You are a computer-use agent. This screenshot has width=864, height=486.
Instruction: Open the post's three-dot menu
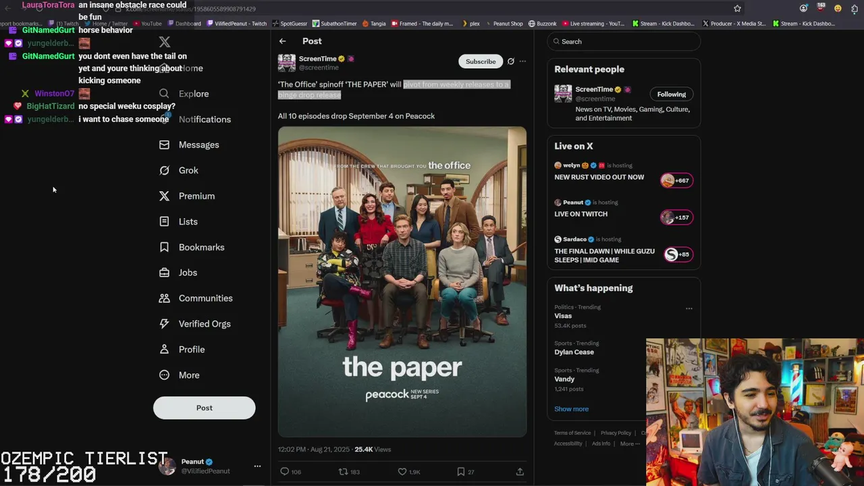click(x=522, y=61)
